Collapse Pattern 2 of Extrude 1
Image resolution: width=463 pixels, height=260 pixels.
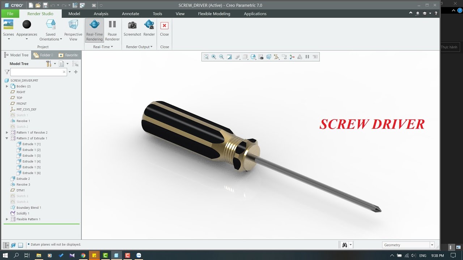(x=7, y=138)
